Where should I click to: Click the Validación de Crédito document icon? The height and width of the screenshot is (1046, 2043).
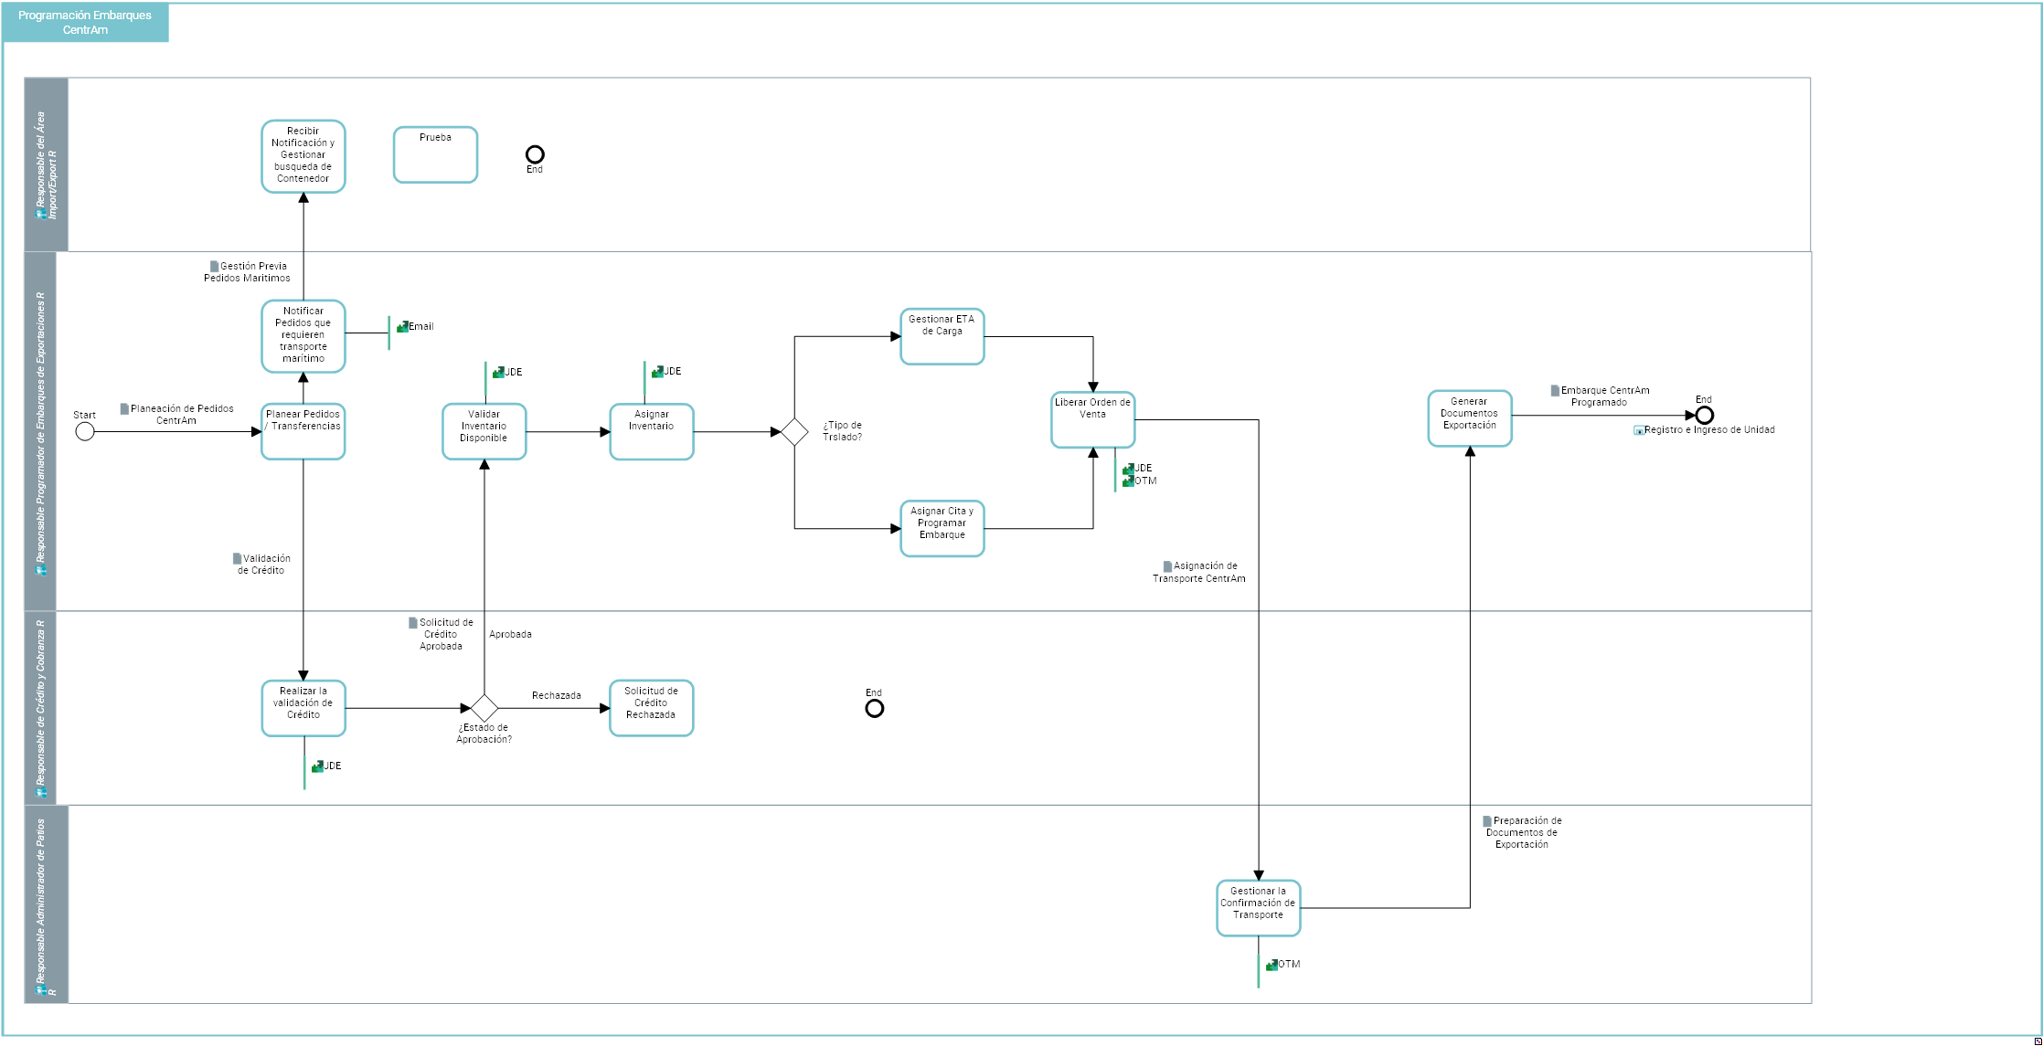point(237,558)
